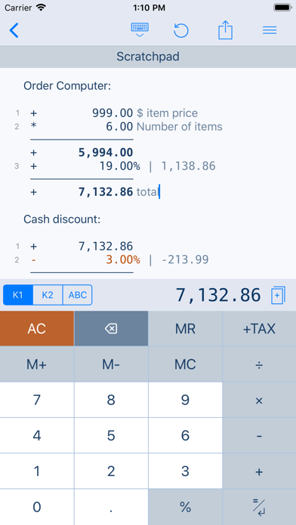296x525 pixels.
Task: Tap the 999.00 item price line
Action: 125,113
